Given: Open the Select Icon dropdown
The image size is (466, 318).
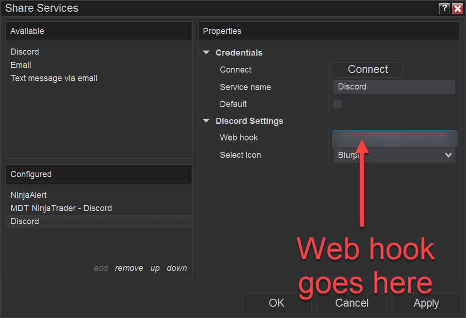Looking at the screenshot, I should pyautogui.click(x=394, y=155).
